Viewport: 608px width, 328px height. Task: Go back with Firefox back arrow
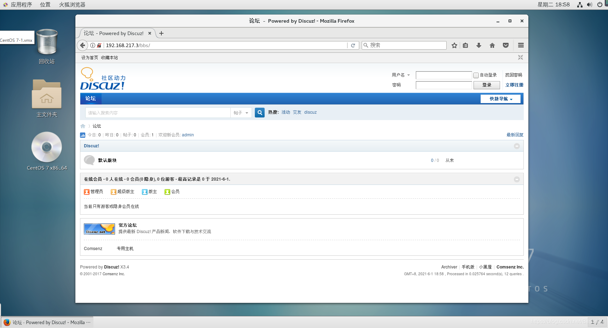click(82, 45)
